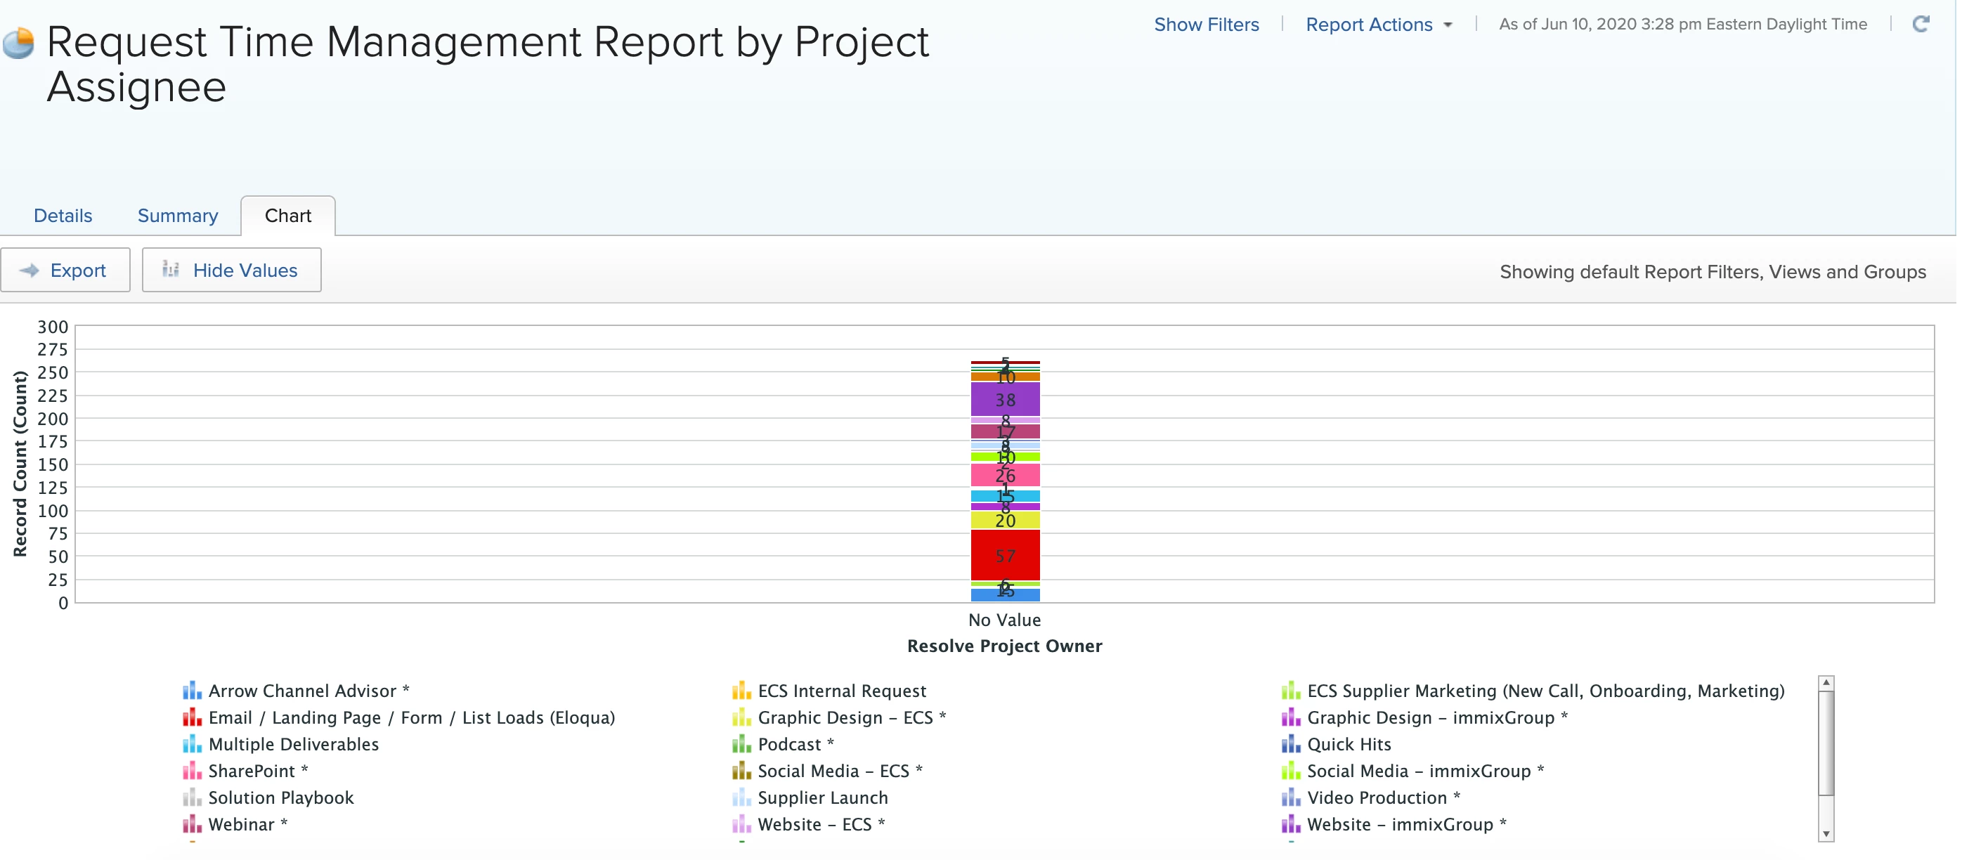This screenshot has height=860, width=1962.
Task: Click Podcast legend bar icon
Action: 741,744
